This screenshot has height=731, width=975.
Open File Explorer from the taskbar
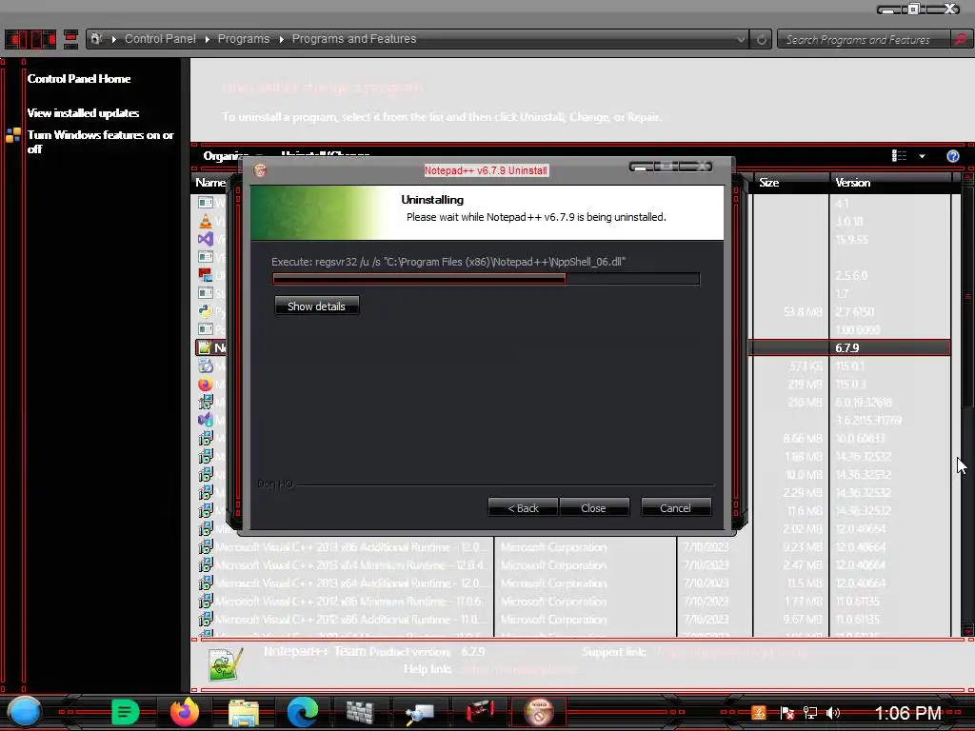243,712
